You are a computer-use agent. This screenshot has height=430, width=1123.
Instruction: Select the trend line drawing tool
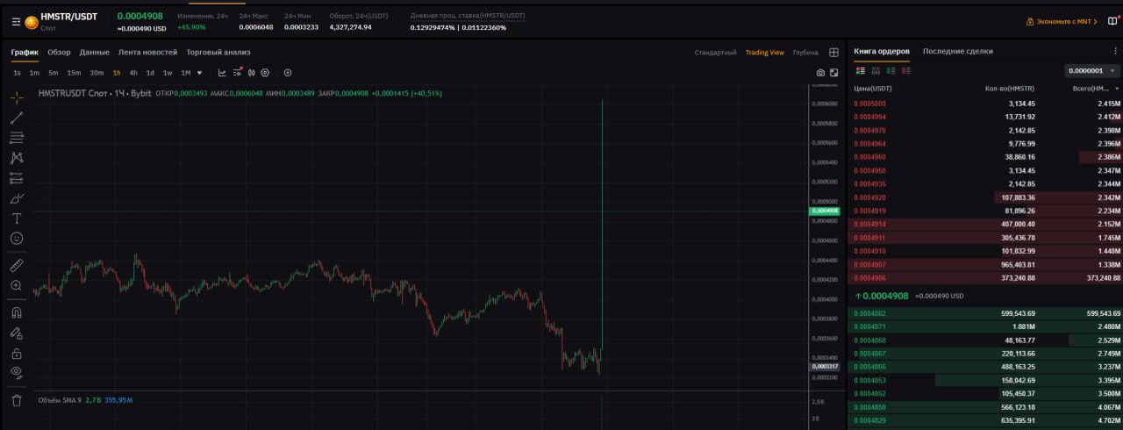pos(17,117)
